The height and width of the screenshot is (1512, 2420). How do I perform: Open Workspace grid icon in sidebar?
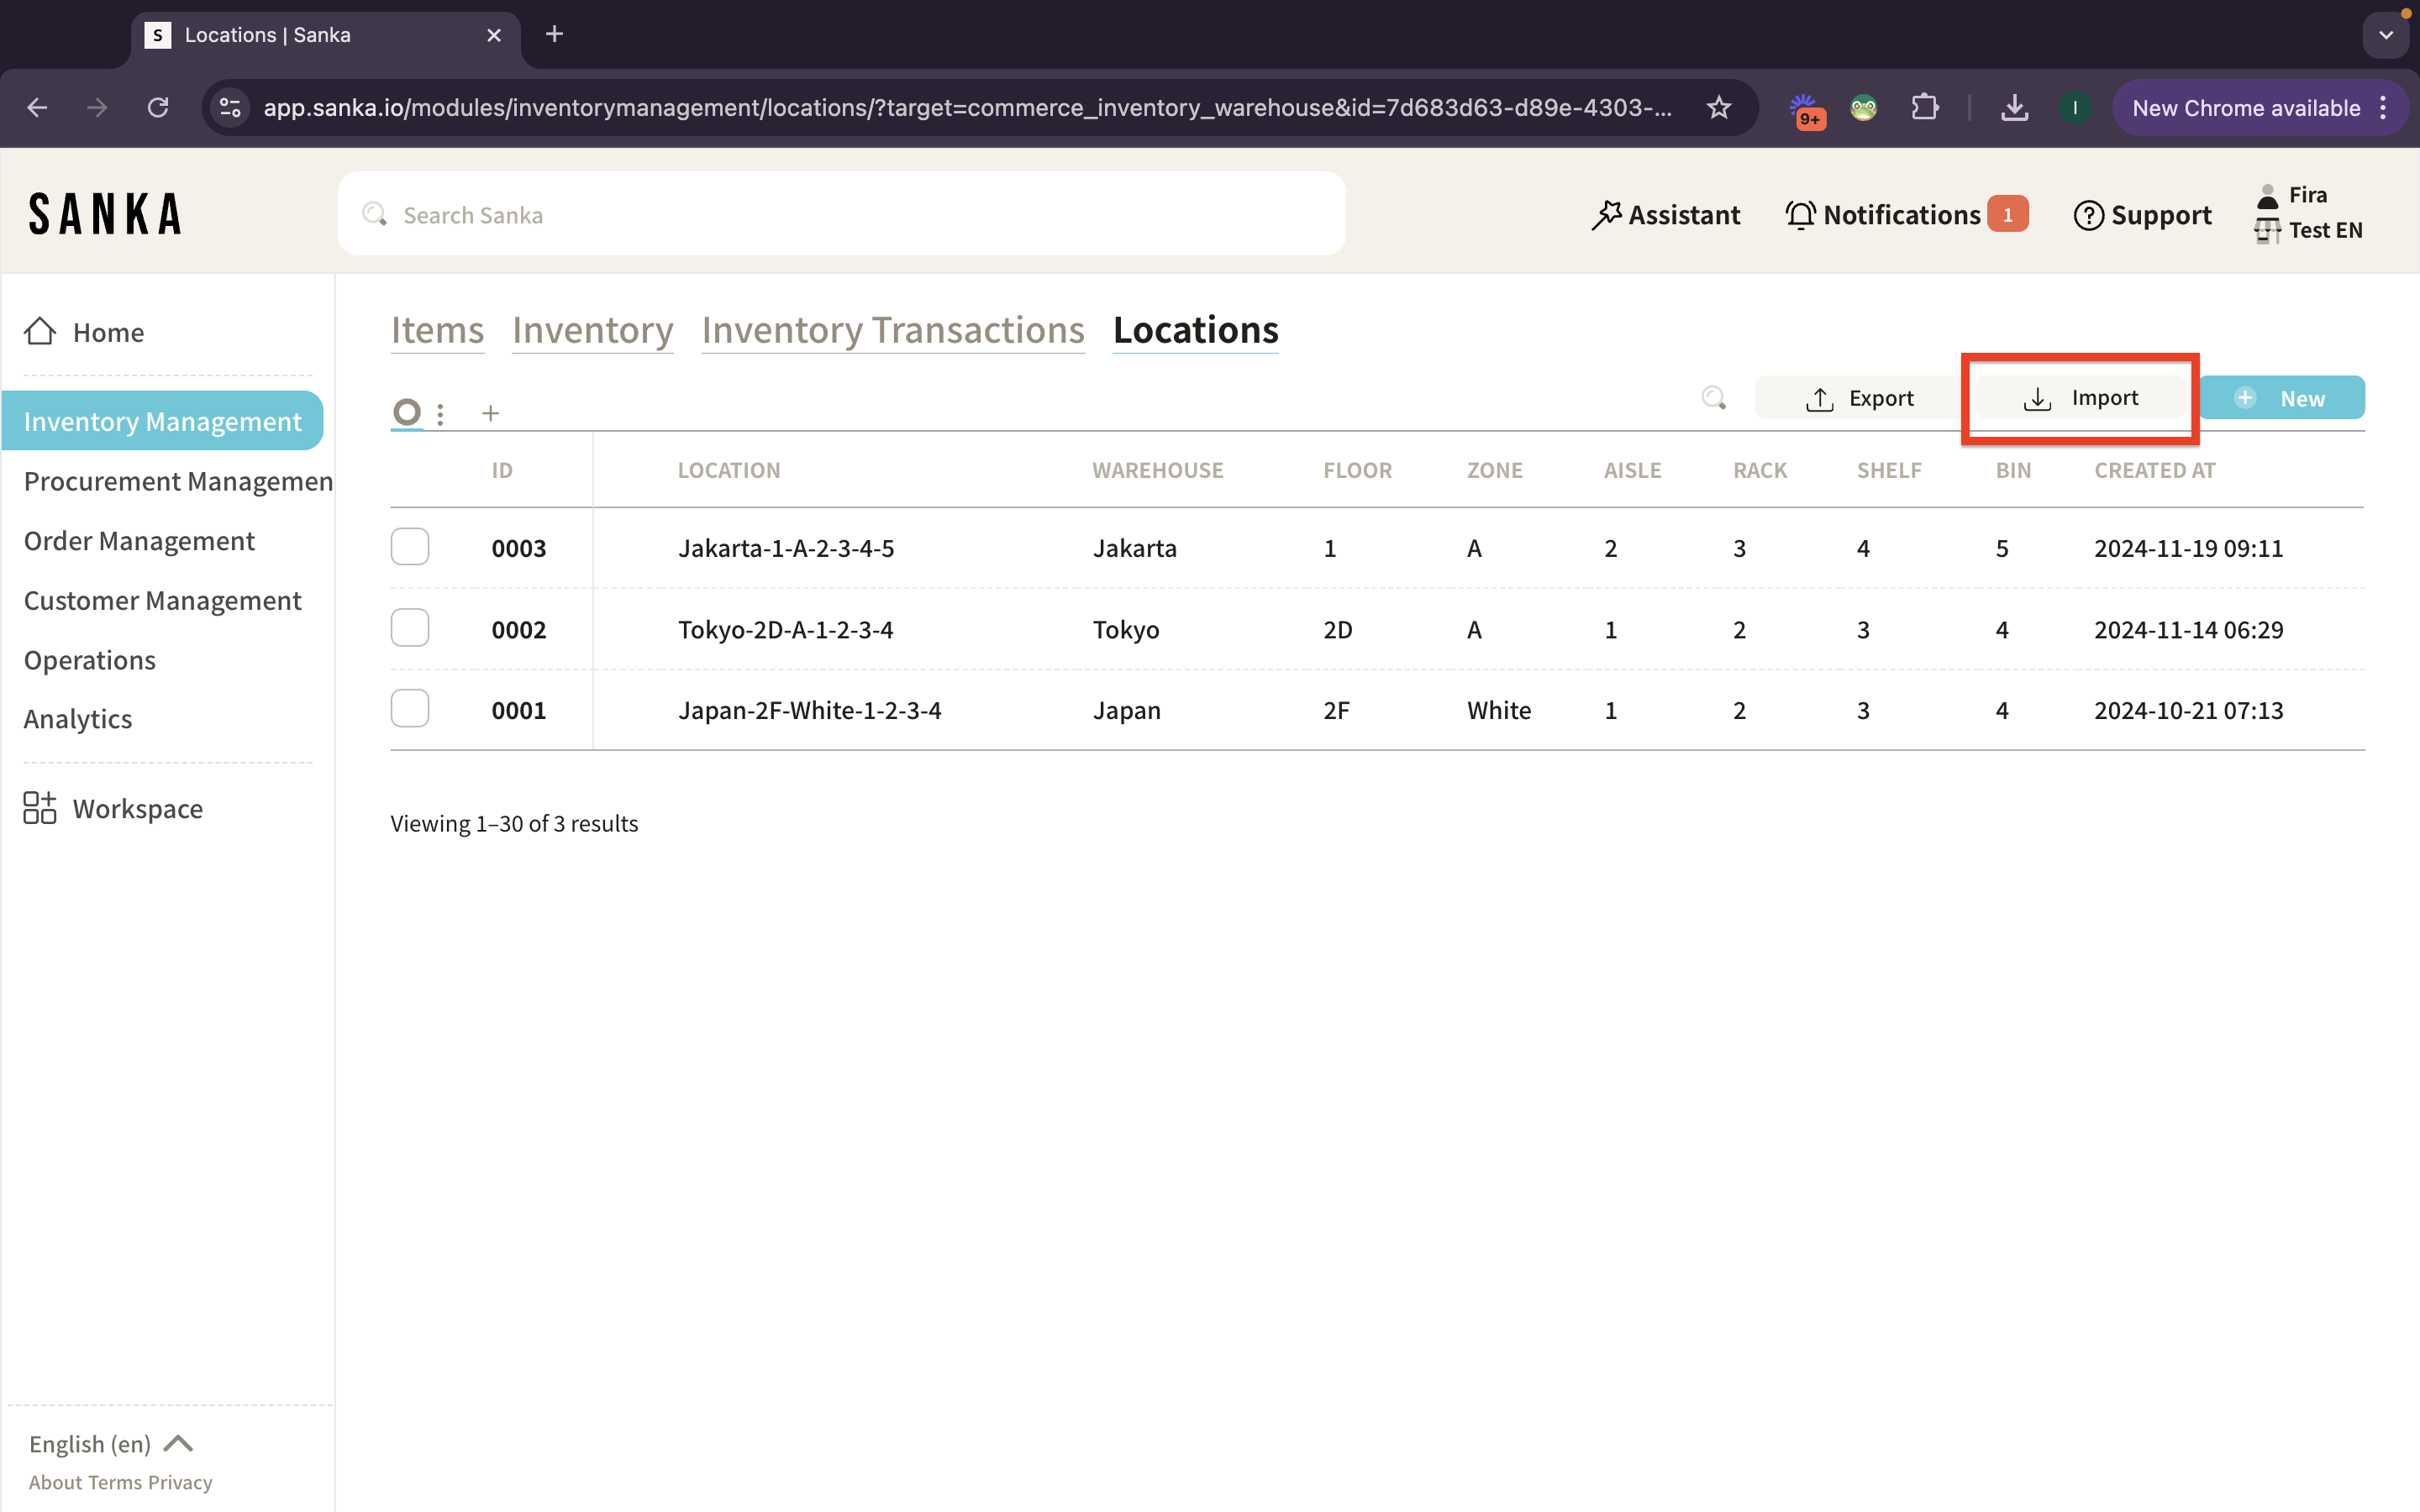[40, 808]
